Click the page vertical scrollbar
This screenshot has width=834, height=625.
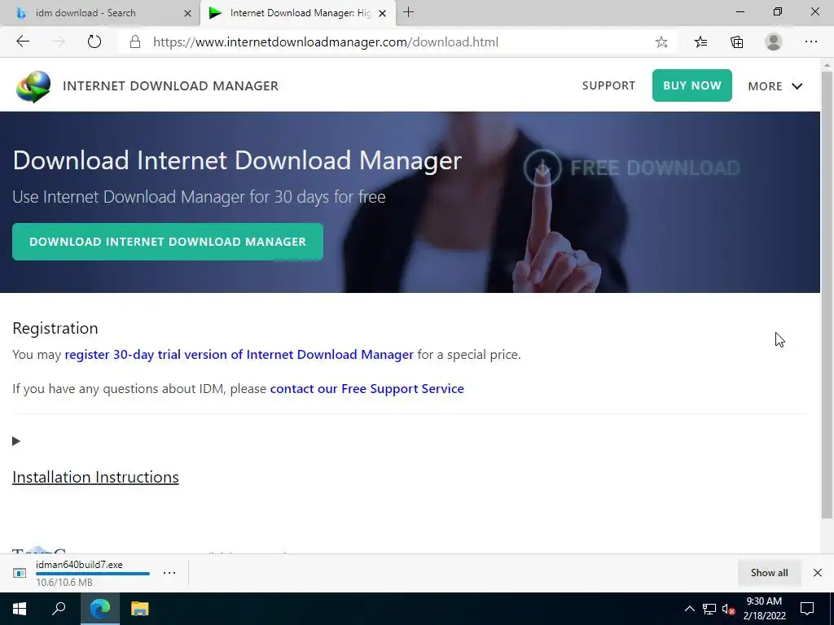click(827, 295)
